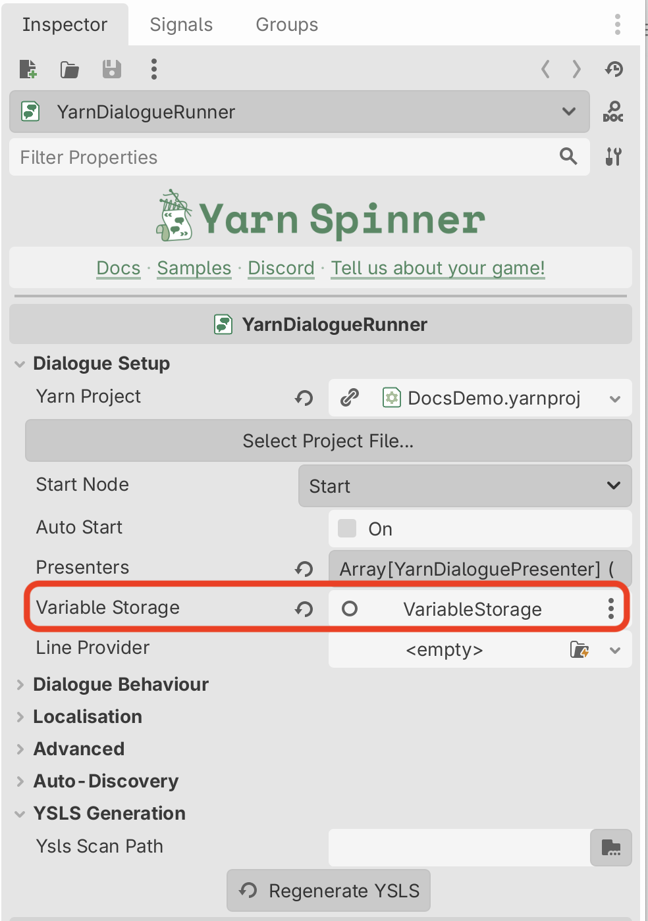The image size is (648, 921).
Task: Click the node circle icon in Variable Storage
Action: [x=350, y=609]
